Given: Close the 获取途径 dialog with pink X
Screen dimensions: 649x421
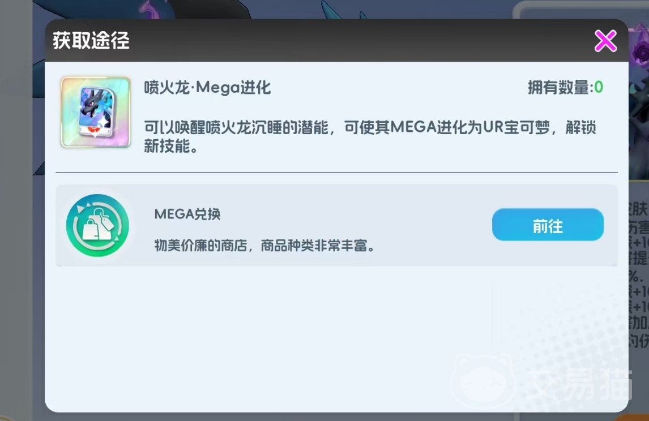Looking at the screenshot, I should point(605,41).
